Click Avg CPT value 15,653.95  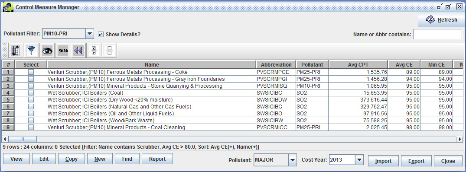pos(358,92)
